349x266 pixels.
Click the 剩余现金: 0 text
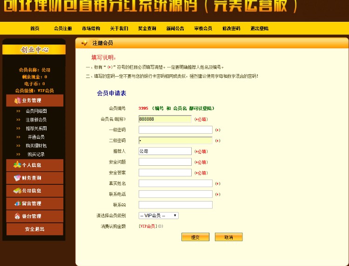pos(34,77)
